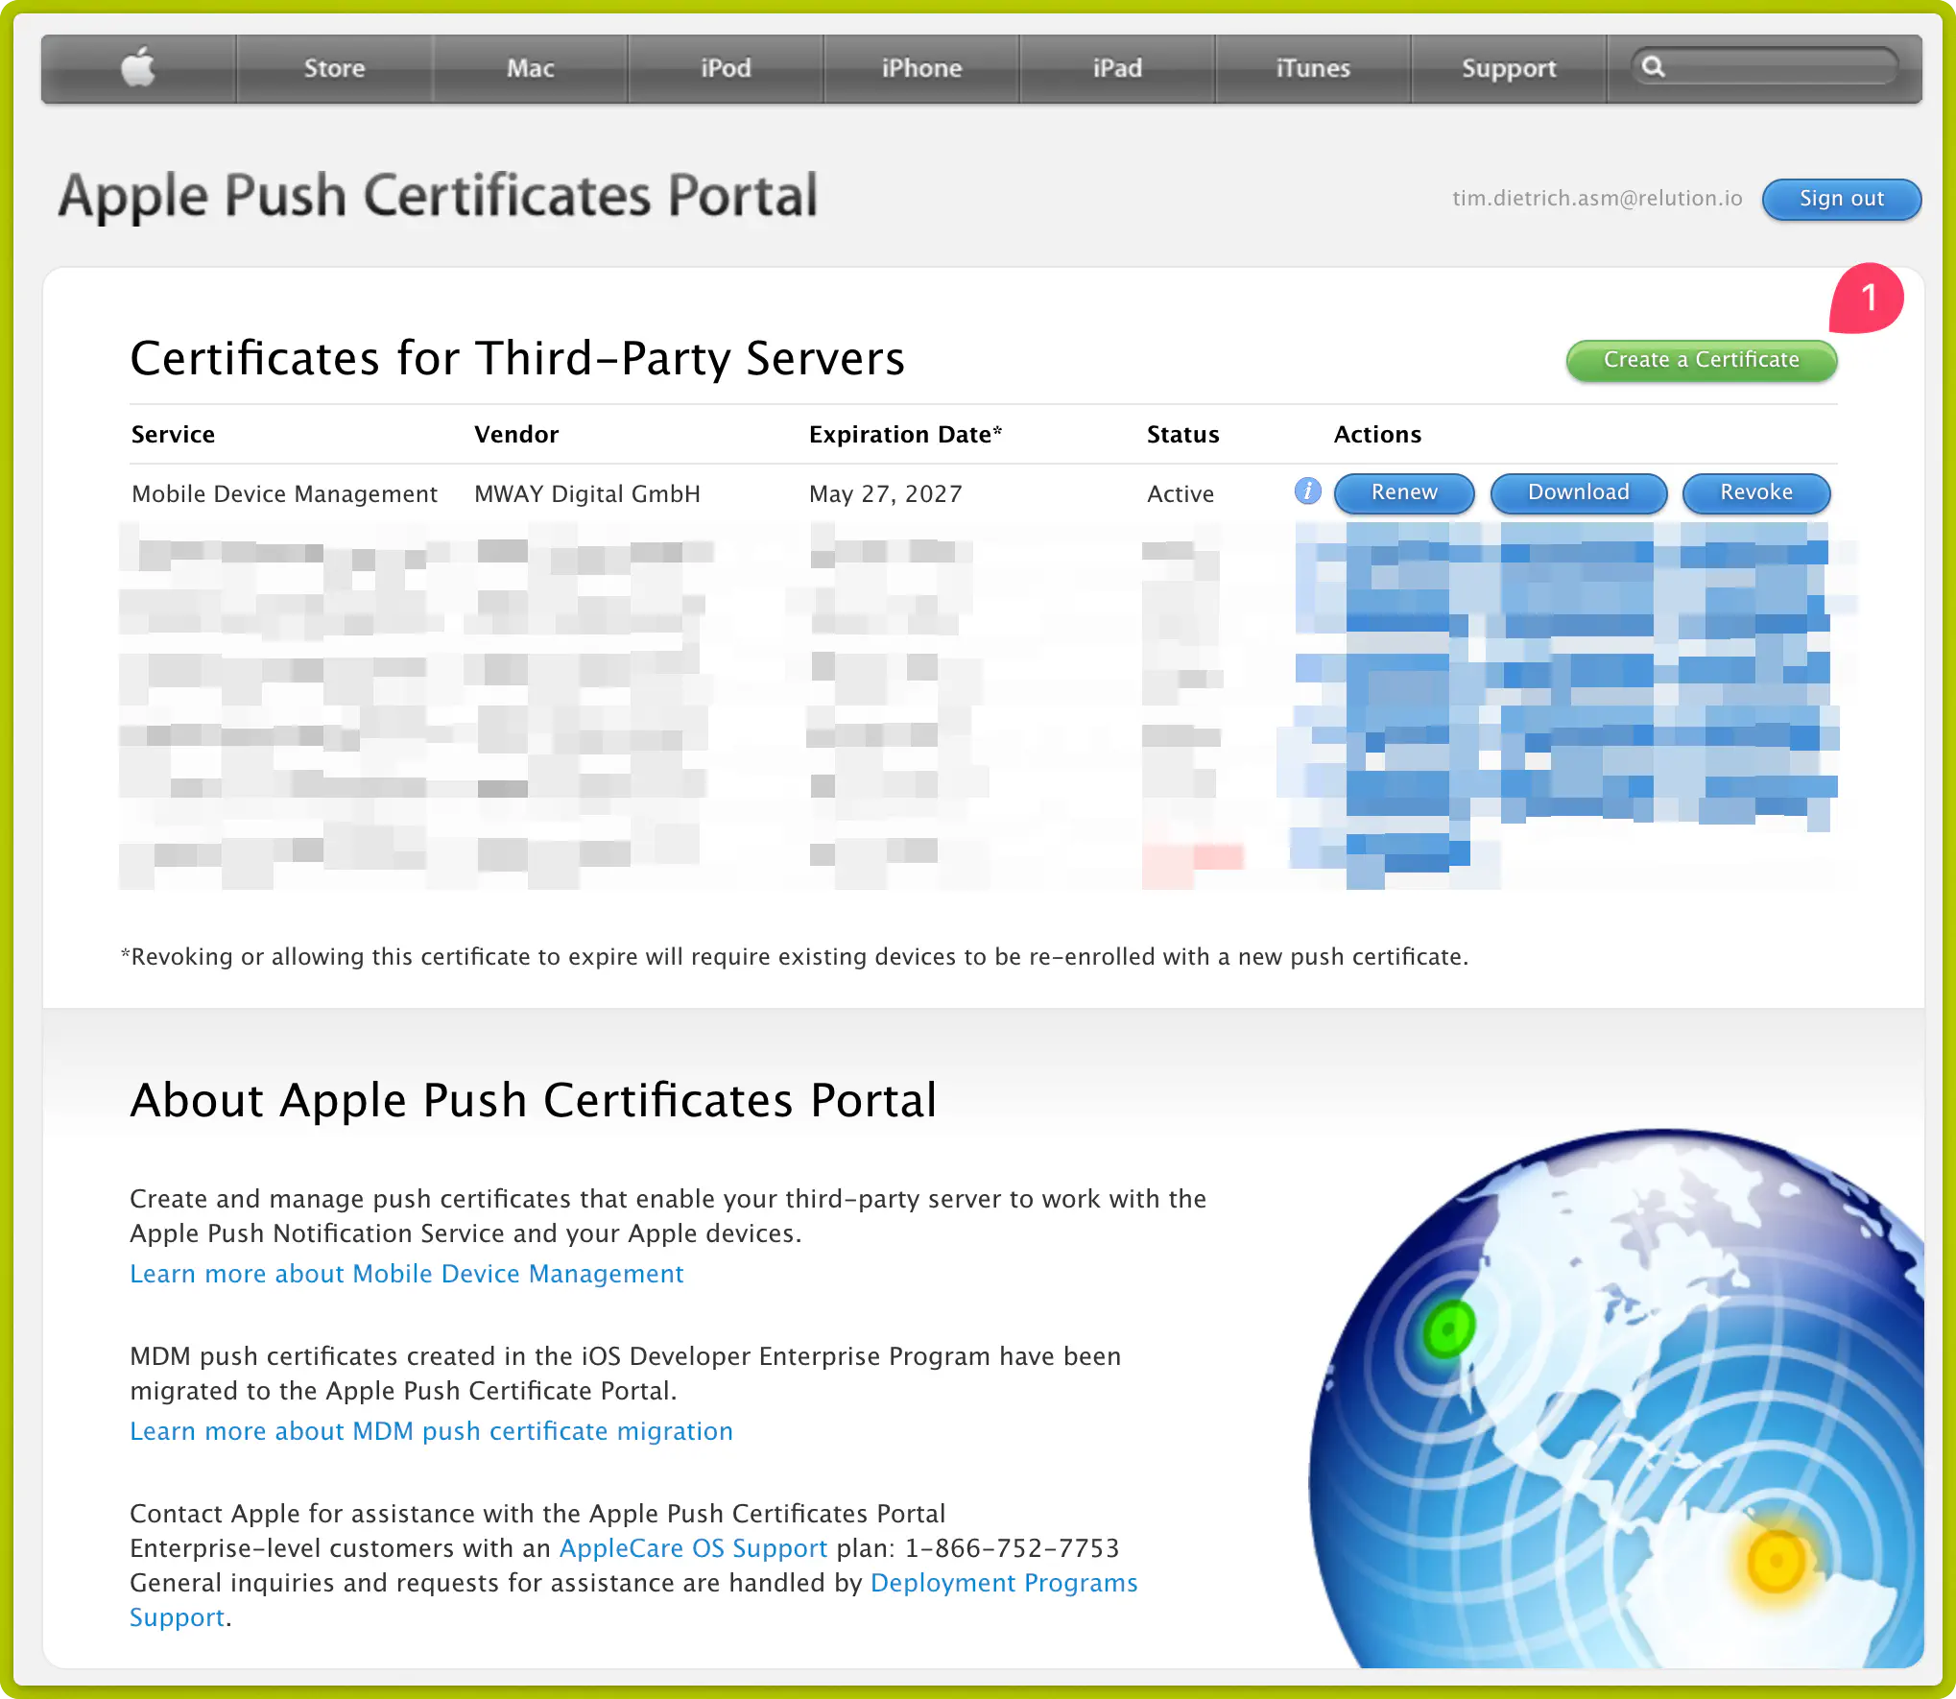1956x1699 pixels.
Task: Click the Service column header
Action: [x=173, y=435]
